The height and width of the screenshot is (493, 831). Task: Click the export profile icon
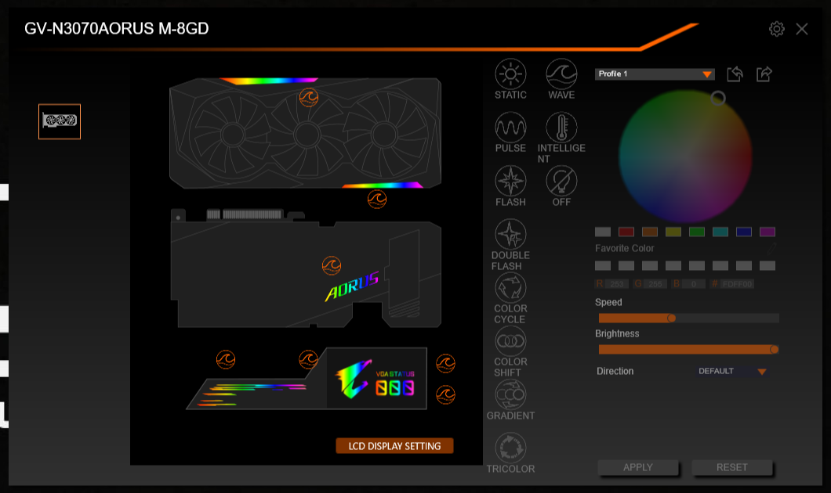pyautogui.click(x=764, y=74)
